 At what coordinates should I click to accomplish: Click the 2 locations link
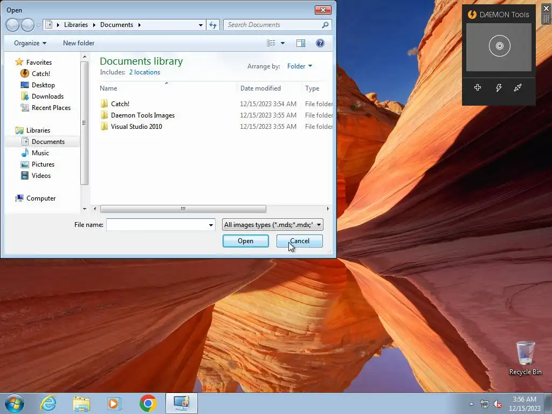pos(144,72)
